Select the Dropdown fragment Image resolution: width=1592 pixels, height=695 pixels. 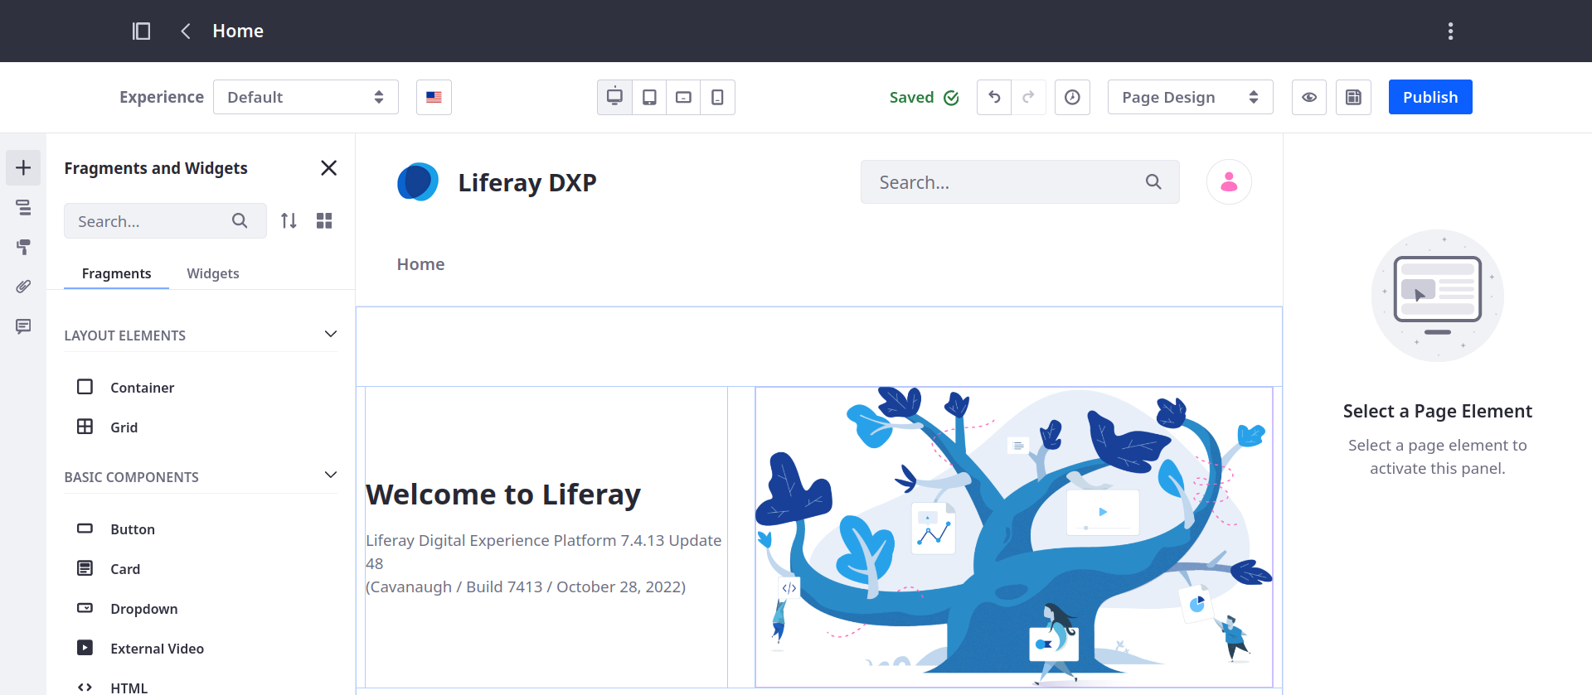point(201,609)
